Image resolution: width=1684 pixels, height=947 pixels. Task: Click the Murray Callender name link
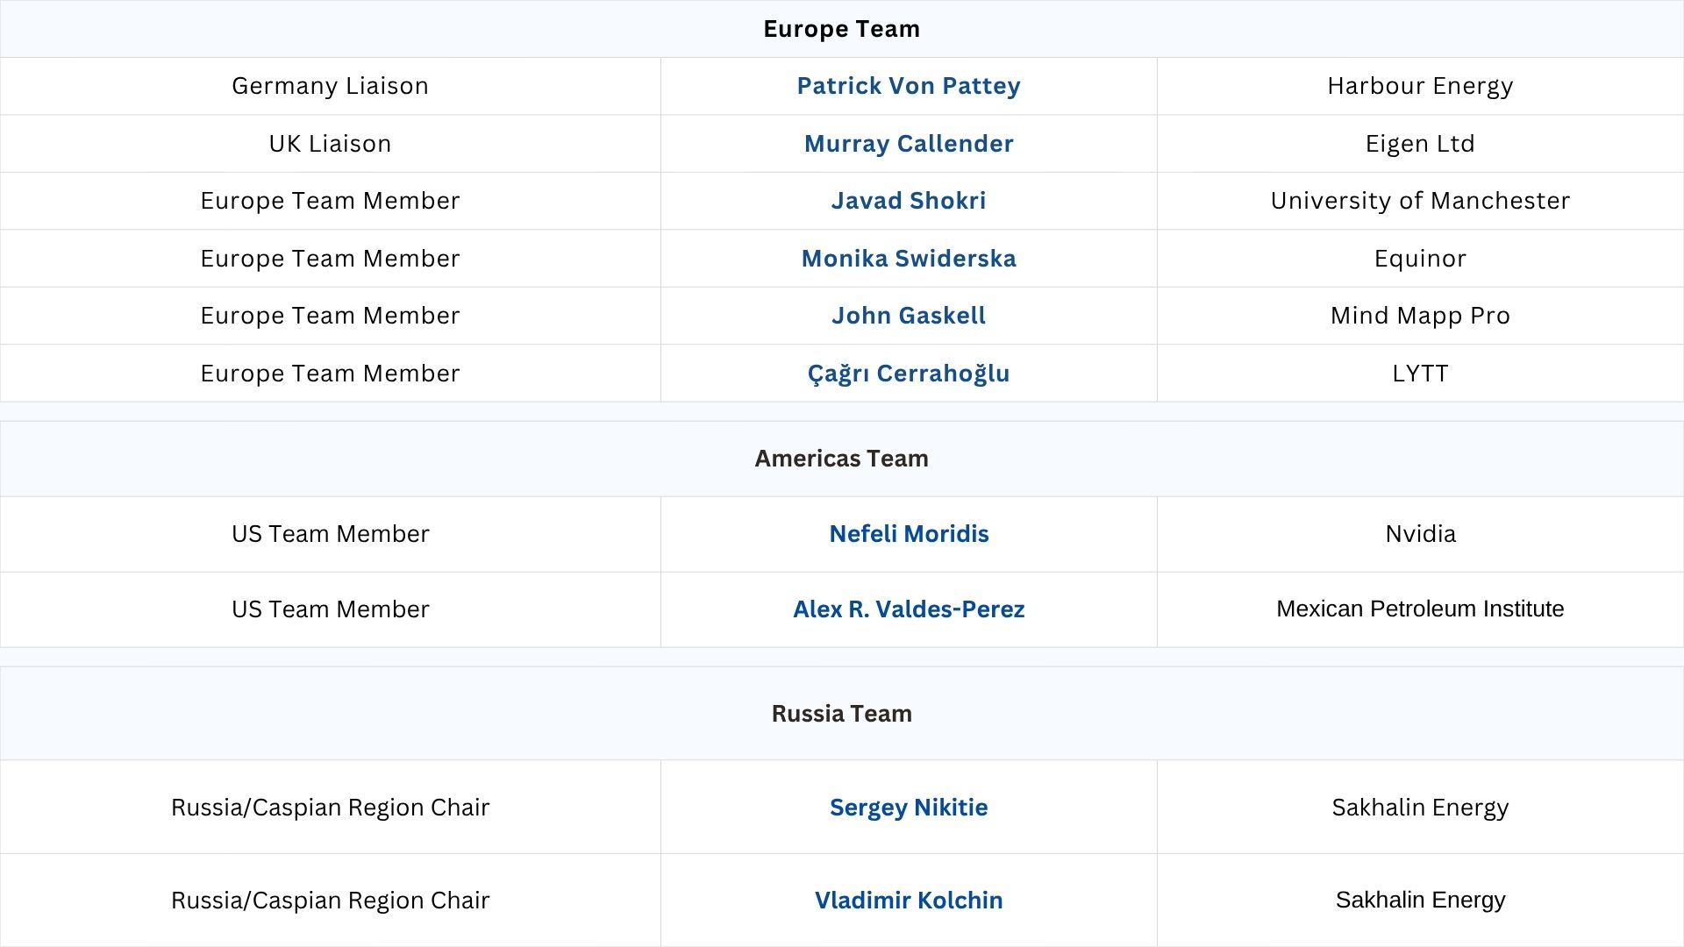tap(908, 144)
